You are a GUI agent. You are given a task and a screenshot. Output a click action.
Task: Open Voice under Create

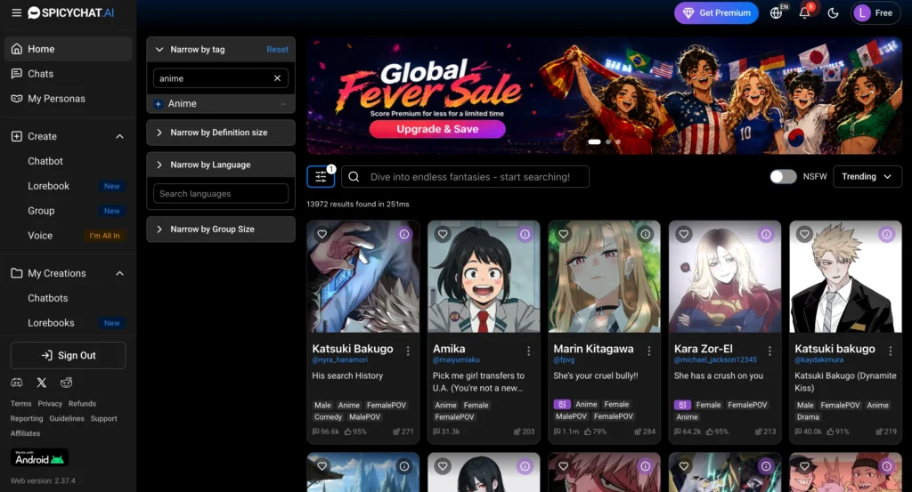pyautogui.click(x=40, y=235)
